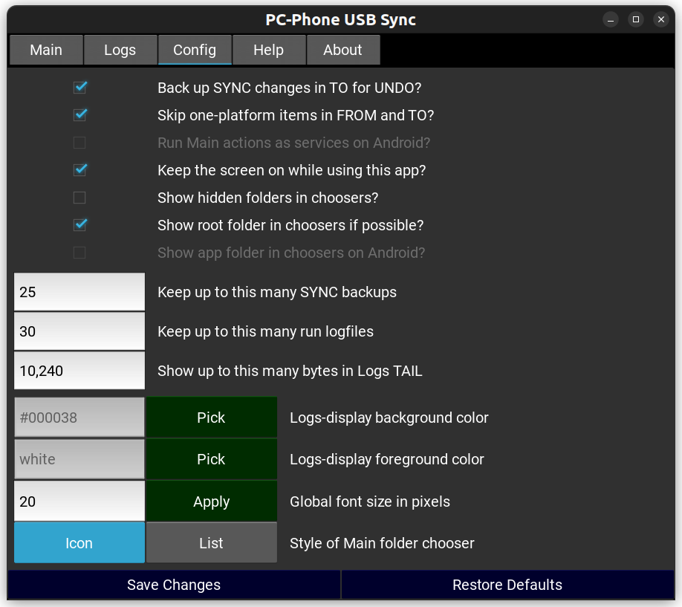Minimize the PC-Phone USB Sync window
The height and width of the screenshot is (607, 682).
coord(610,20)
